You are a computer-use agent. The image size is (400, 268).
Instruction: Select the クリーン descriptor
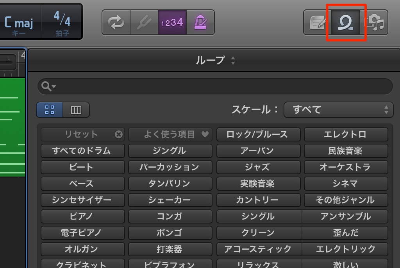[x=259, y=232]
